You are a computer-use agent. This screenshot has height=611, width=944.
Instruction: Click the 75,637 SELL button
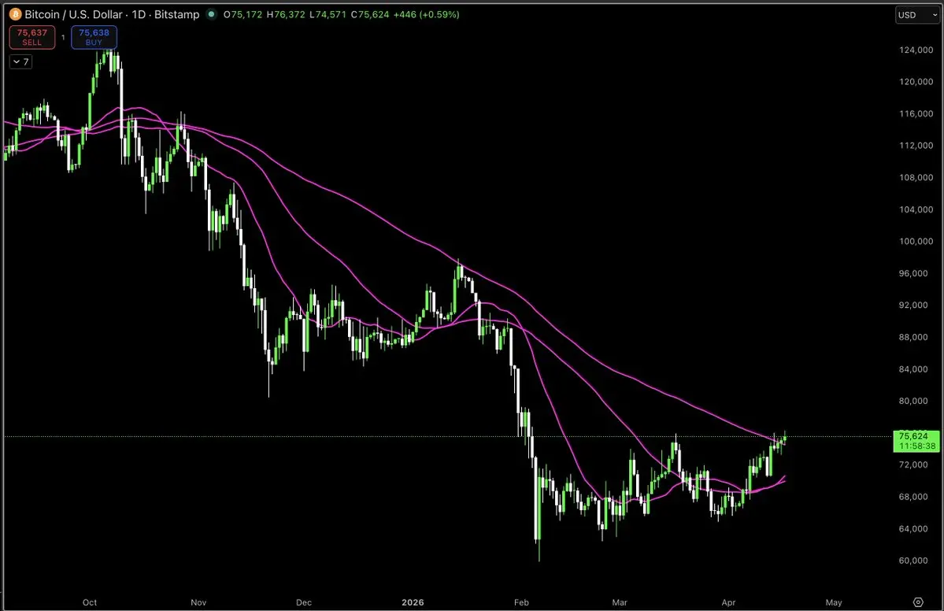(32, 37)
